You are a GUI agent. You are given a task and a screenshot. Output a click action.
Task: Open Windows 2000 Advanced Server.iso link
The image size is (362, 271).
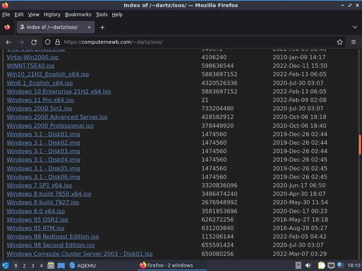point(57,117)
